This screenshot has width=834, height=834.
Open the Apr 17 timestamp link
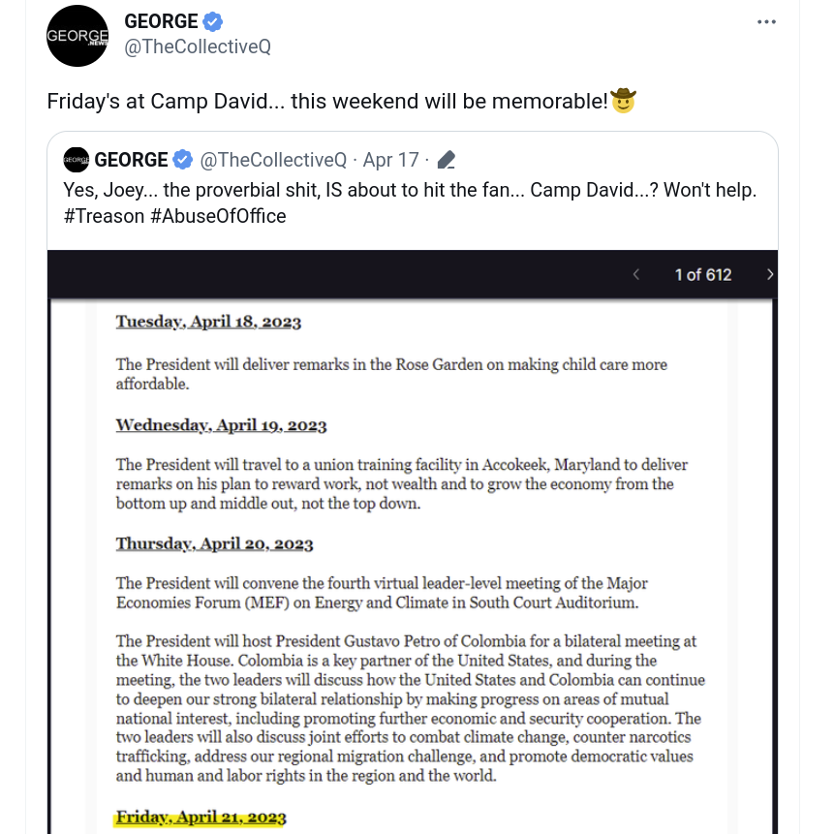tap(391, 160)
